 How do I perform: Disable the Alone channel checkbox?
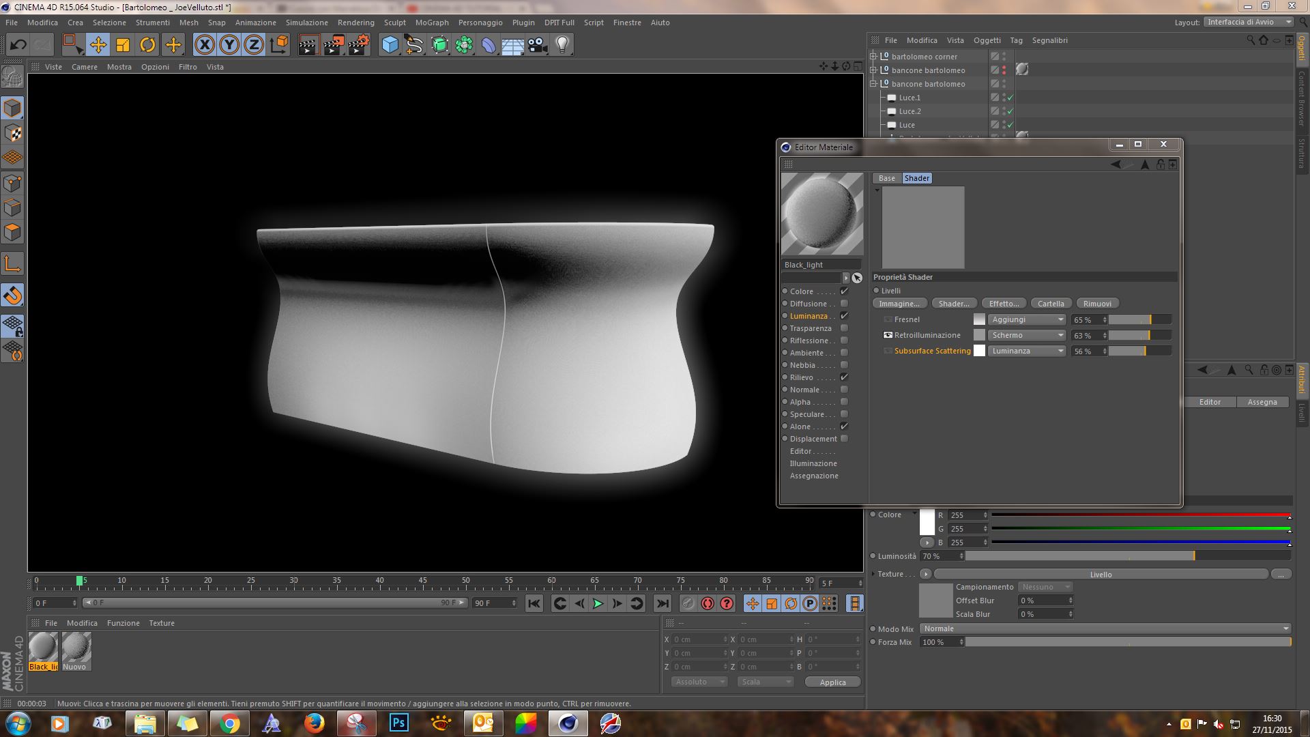pos(844,427)
